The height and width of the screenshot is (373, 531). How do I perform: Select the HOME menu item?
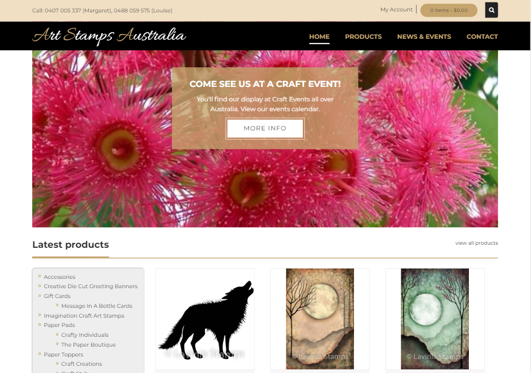(319, 37)
